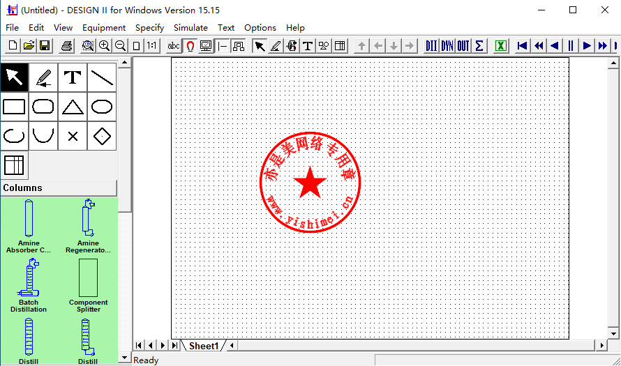The width and height of the screenshot is (621, 366).
Task: Create a new flowsheet file
Action: point(13,46)
